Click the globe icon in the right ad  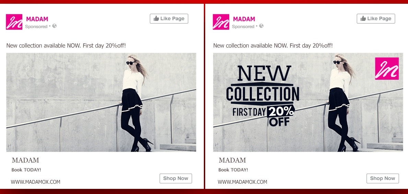point(261,26)
